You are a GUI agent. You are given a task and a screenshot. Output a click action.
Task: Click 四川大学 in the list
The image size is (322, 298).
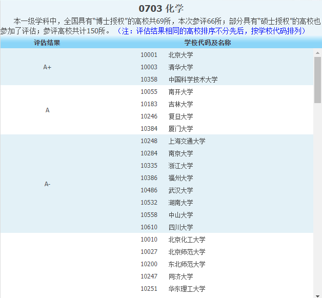point(180,227)
